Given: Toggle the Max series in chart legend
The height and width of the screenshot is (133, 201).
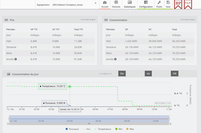Looking at the screenshot, I should 130,129.
